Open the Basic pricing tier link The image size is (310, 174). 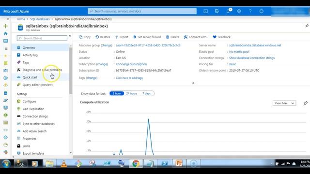(232, 64)
